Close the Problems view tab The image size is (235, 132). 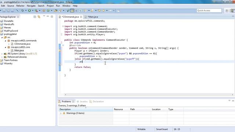pyautogui.click(x=73, y=102)
